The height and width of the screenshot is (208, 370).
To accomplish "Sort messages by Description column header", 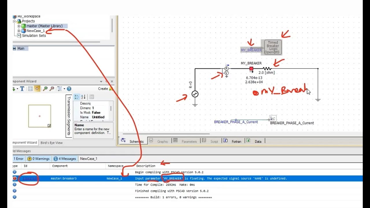I will pos(146,166).
